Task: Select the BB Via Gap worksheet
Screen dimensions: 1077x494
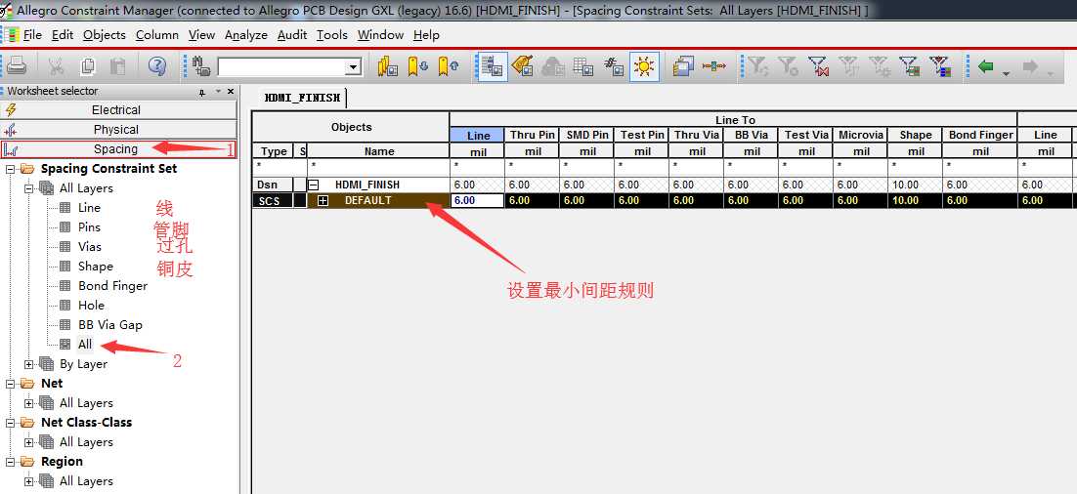Action: [x=109, y=325]
